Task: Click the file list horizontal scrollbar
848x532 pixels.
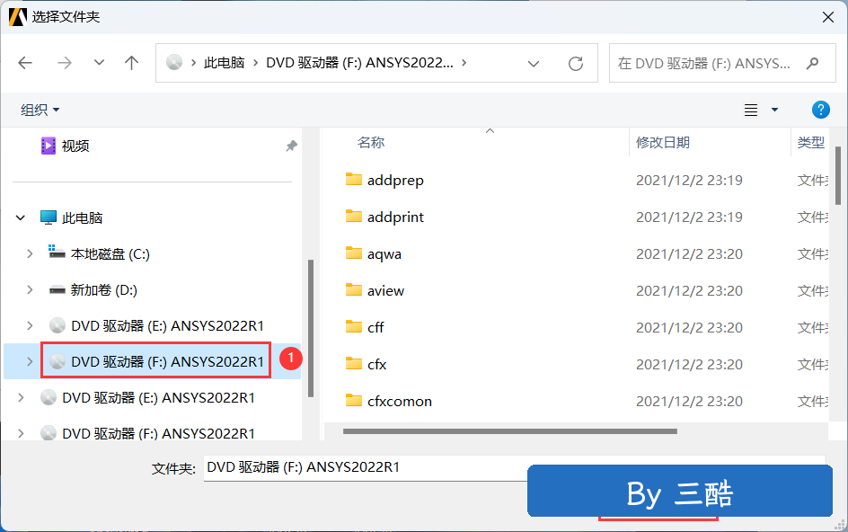Action: (509, 431)
